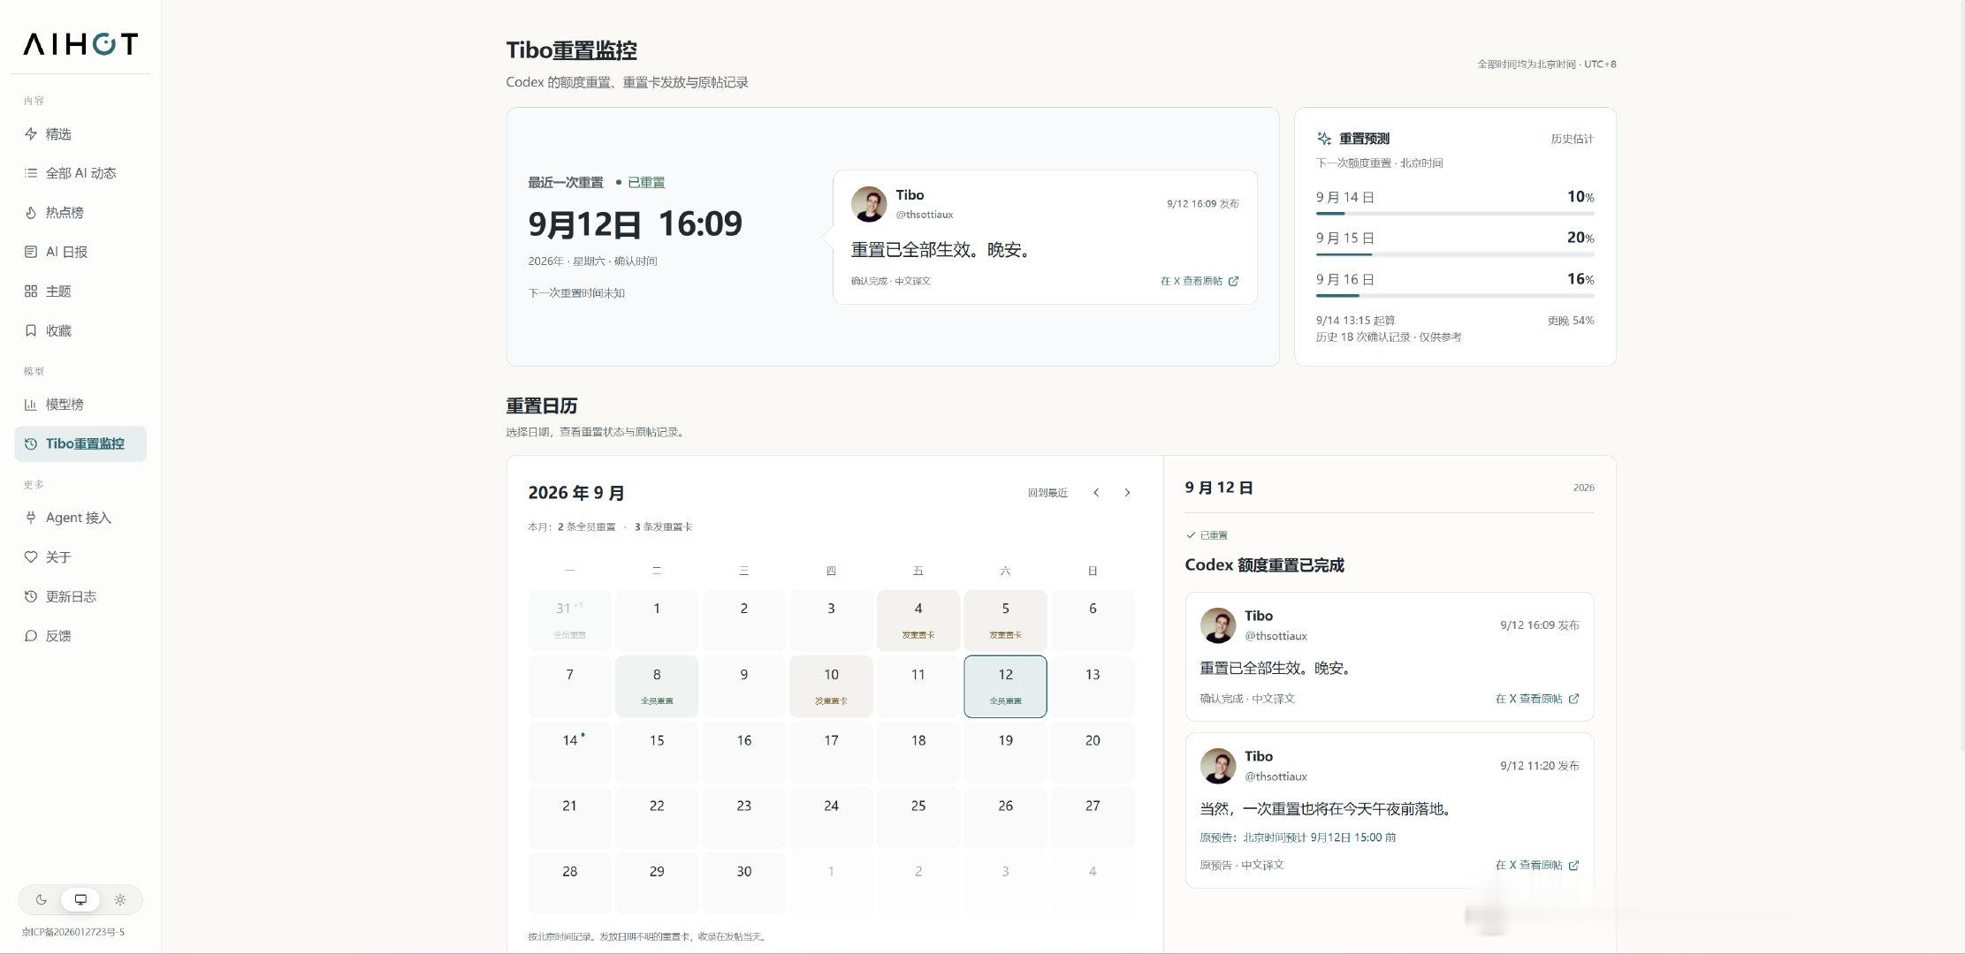Click the Agent 接入 plug icon
Viewport: 1965px width, 954px height.
31,518
